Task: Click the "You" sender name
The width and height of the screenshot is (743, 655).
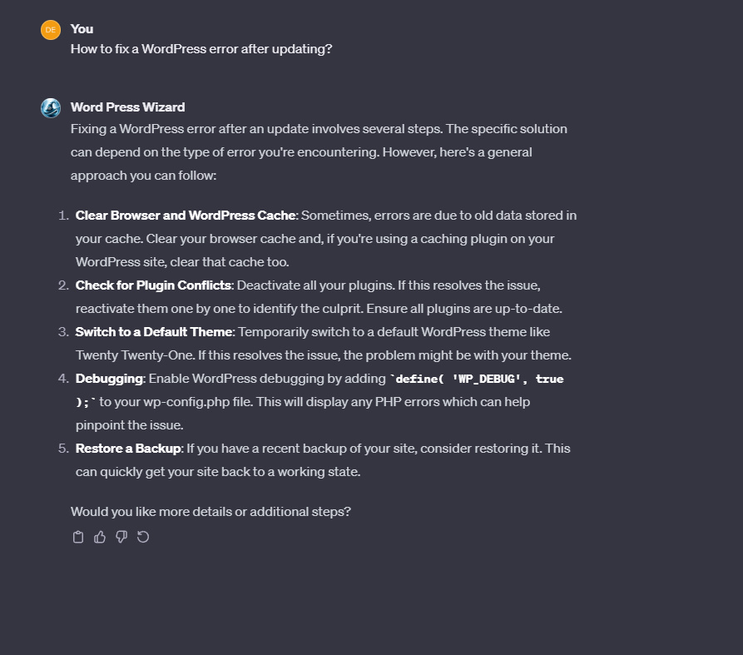Action: pos(82,29)
